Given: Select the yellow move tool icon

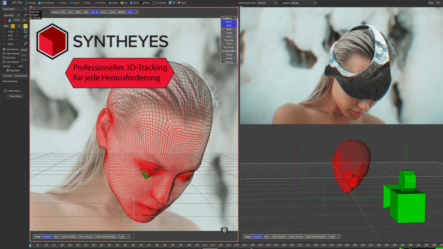Looking at the screenshot, I should (x=26, y=26).
